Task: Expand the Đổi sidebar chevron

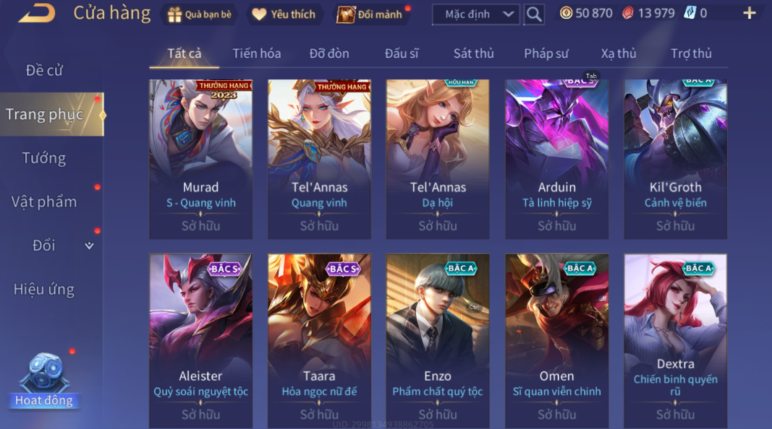Action: pos(89,246)
